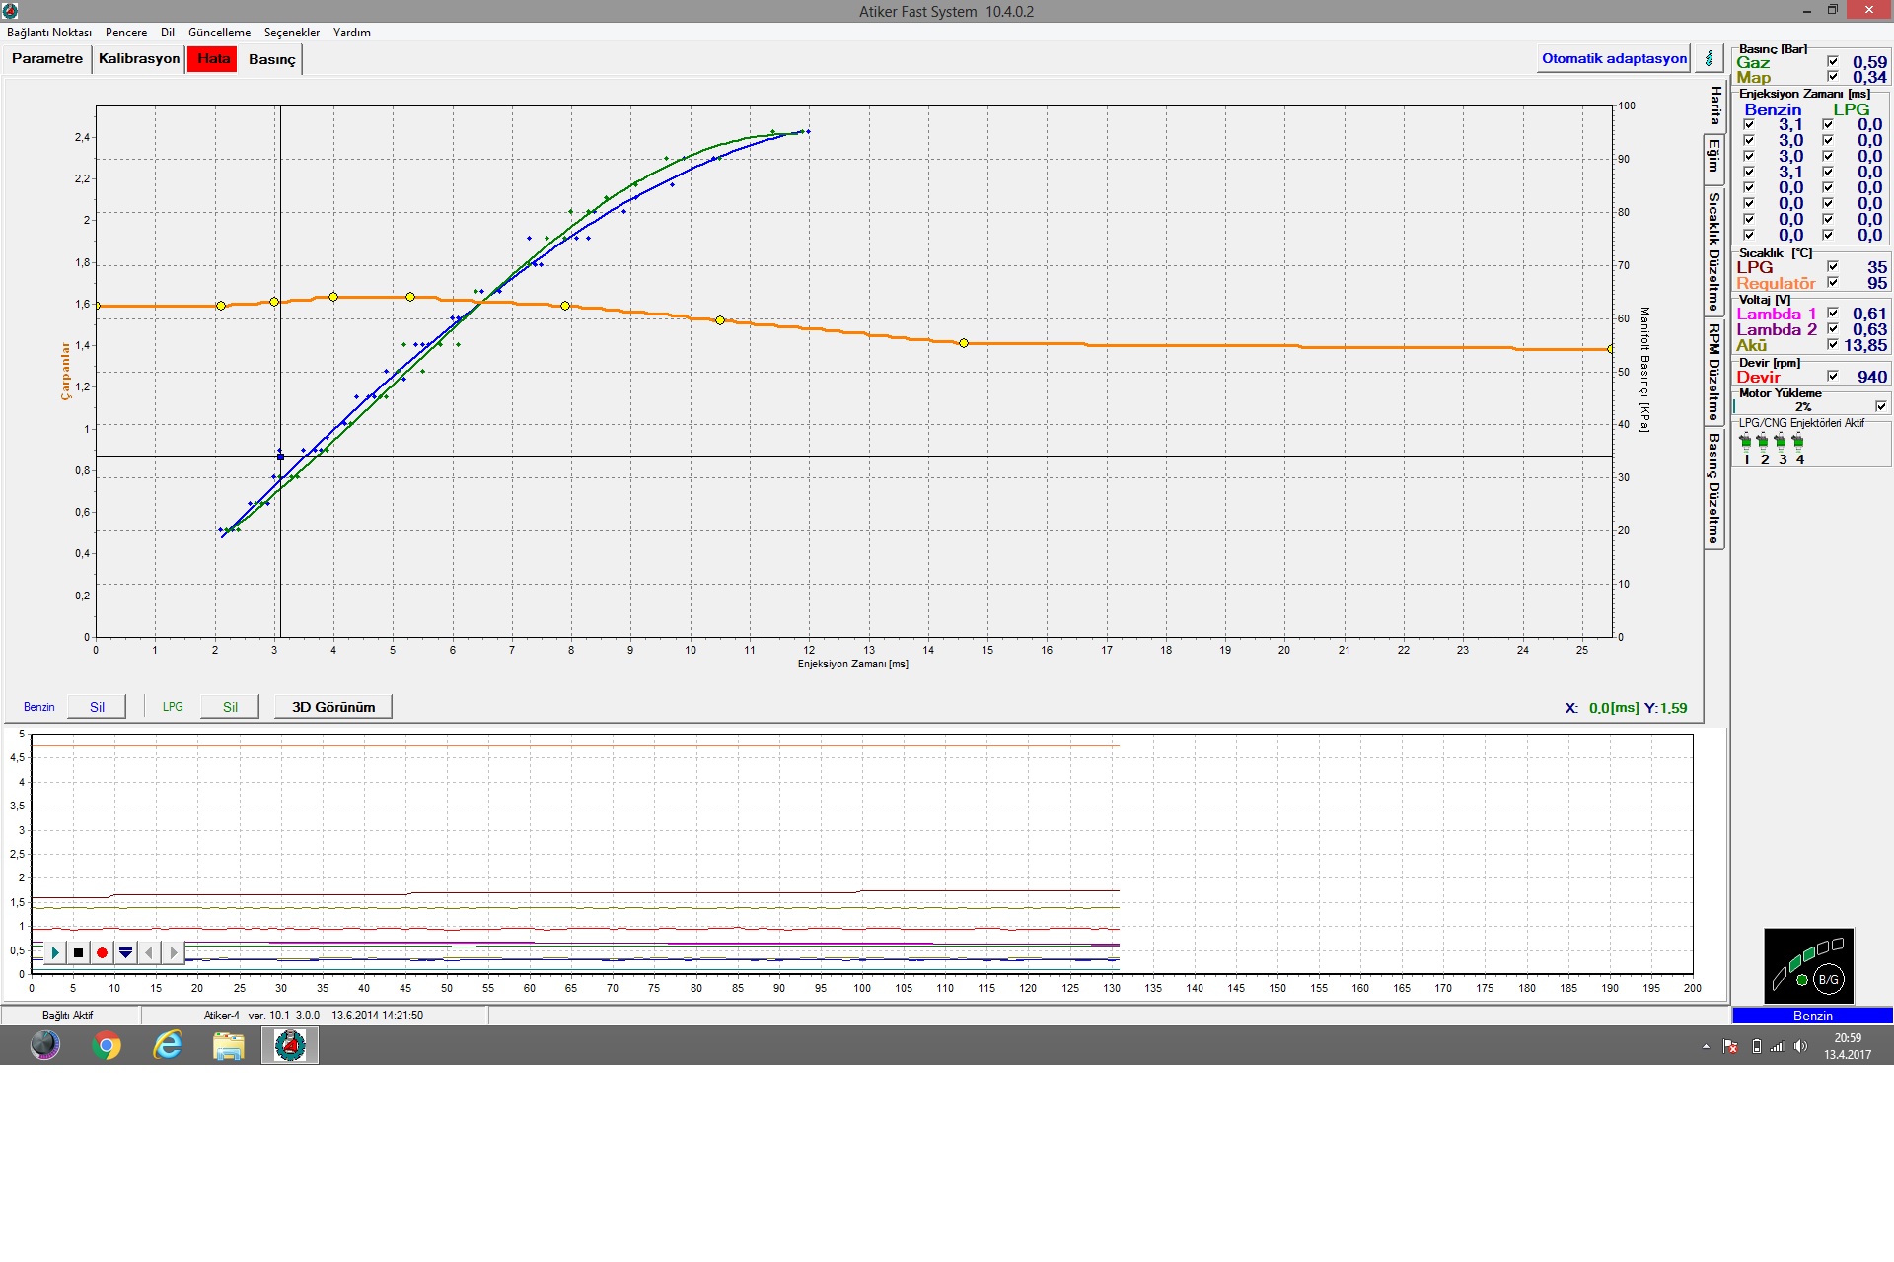Click the B/G fuel switch indicator image
This screenshot has width=1894, height=1262.
point(1809,965)
